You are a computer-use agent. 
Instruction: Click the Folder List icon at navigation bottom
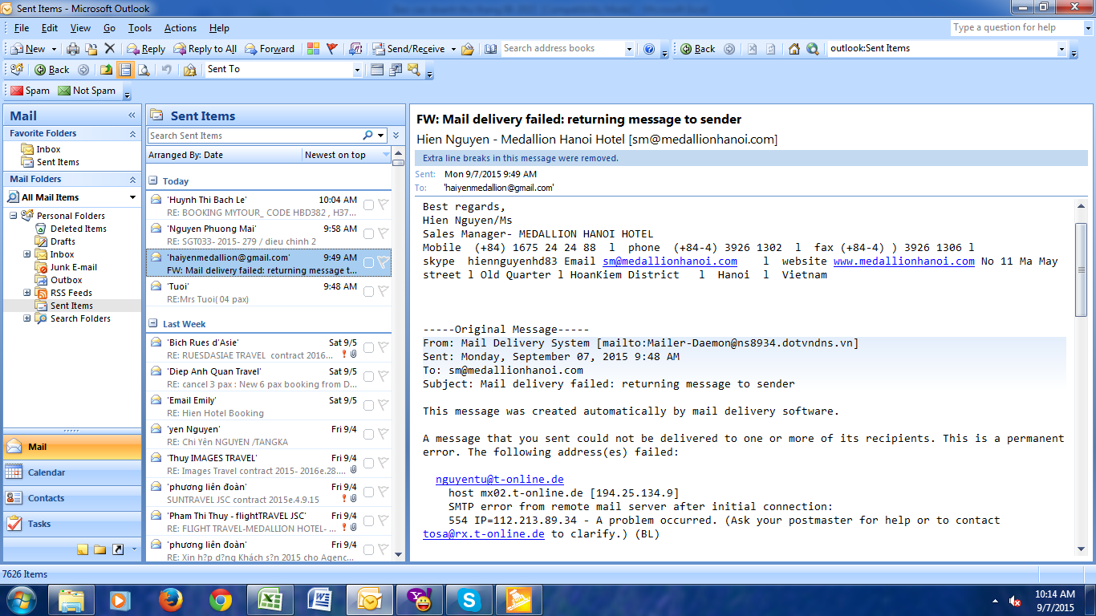click(x=100, y=549)
